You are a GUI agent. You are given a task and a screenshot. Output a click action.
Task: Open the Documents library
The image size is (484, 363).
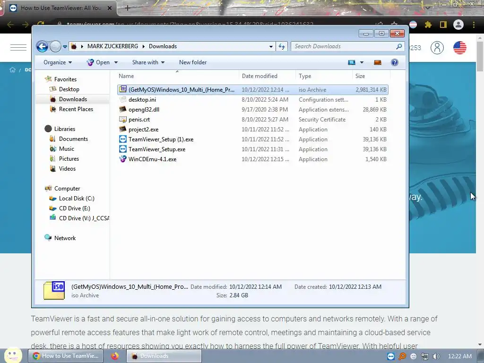[x=73, y=139]
